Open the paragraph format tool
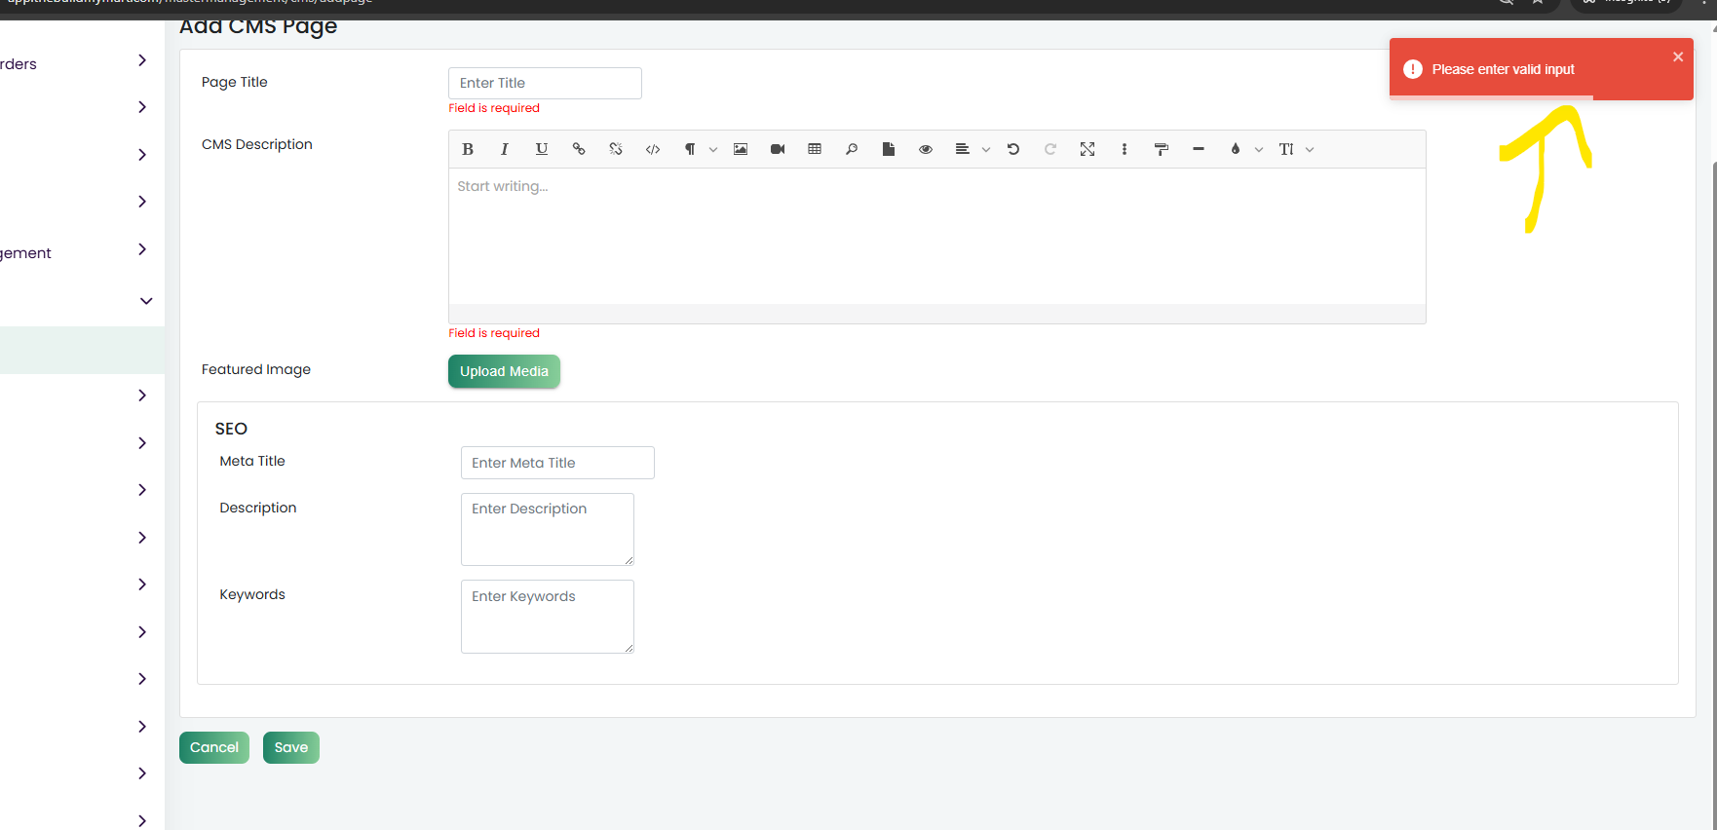The width and height of the screenshot is (1717, 830). pos(690,149)
